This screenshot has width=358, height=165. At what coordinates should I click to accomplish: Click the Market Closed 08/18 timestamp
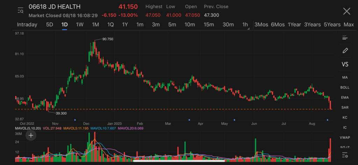(63, 15)
